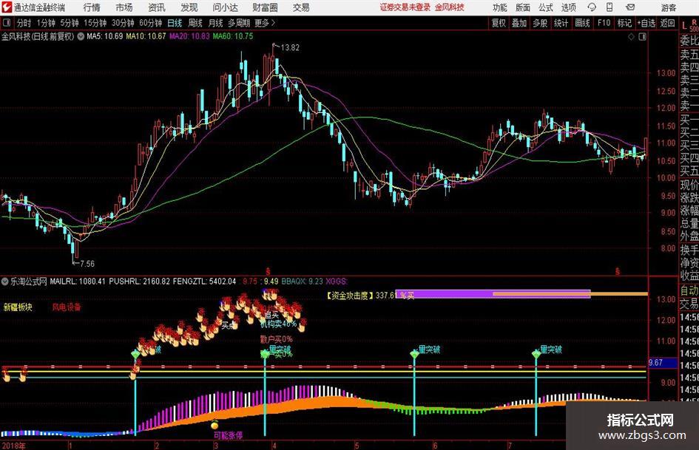
Task: Open the mobile phone icon
Action: click(x=609, y=7)
